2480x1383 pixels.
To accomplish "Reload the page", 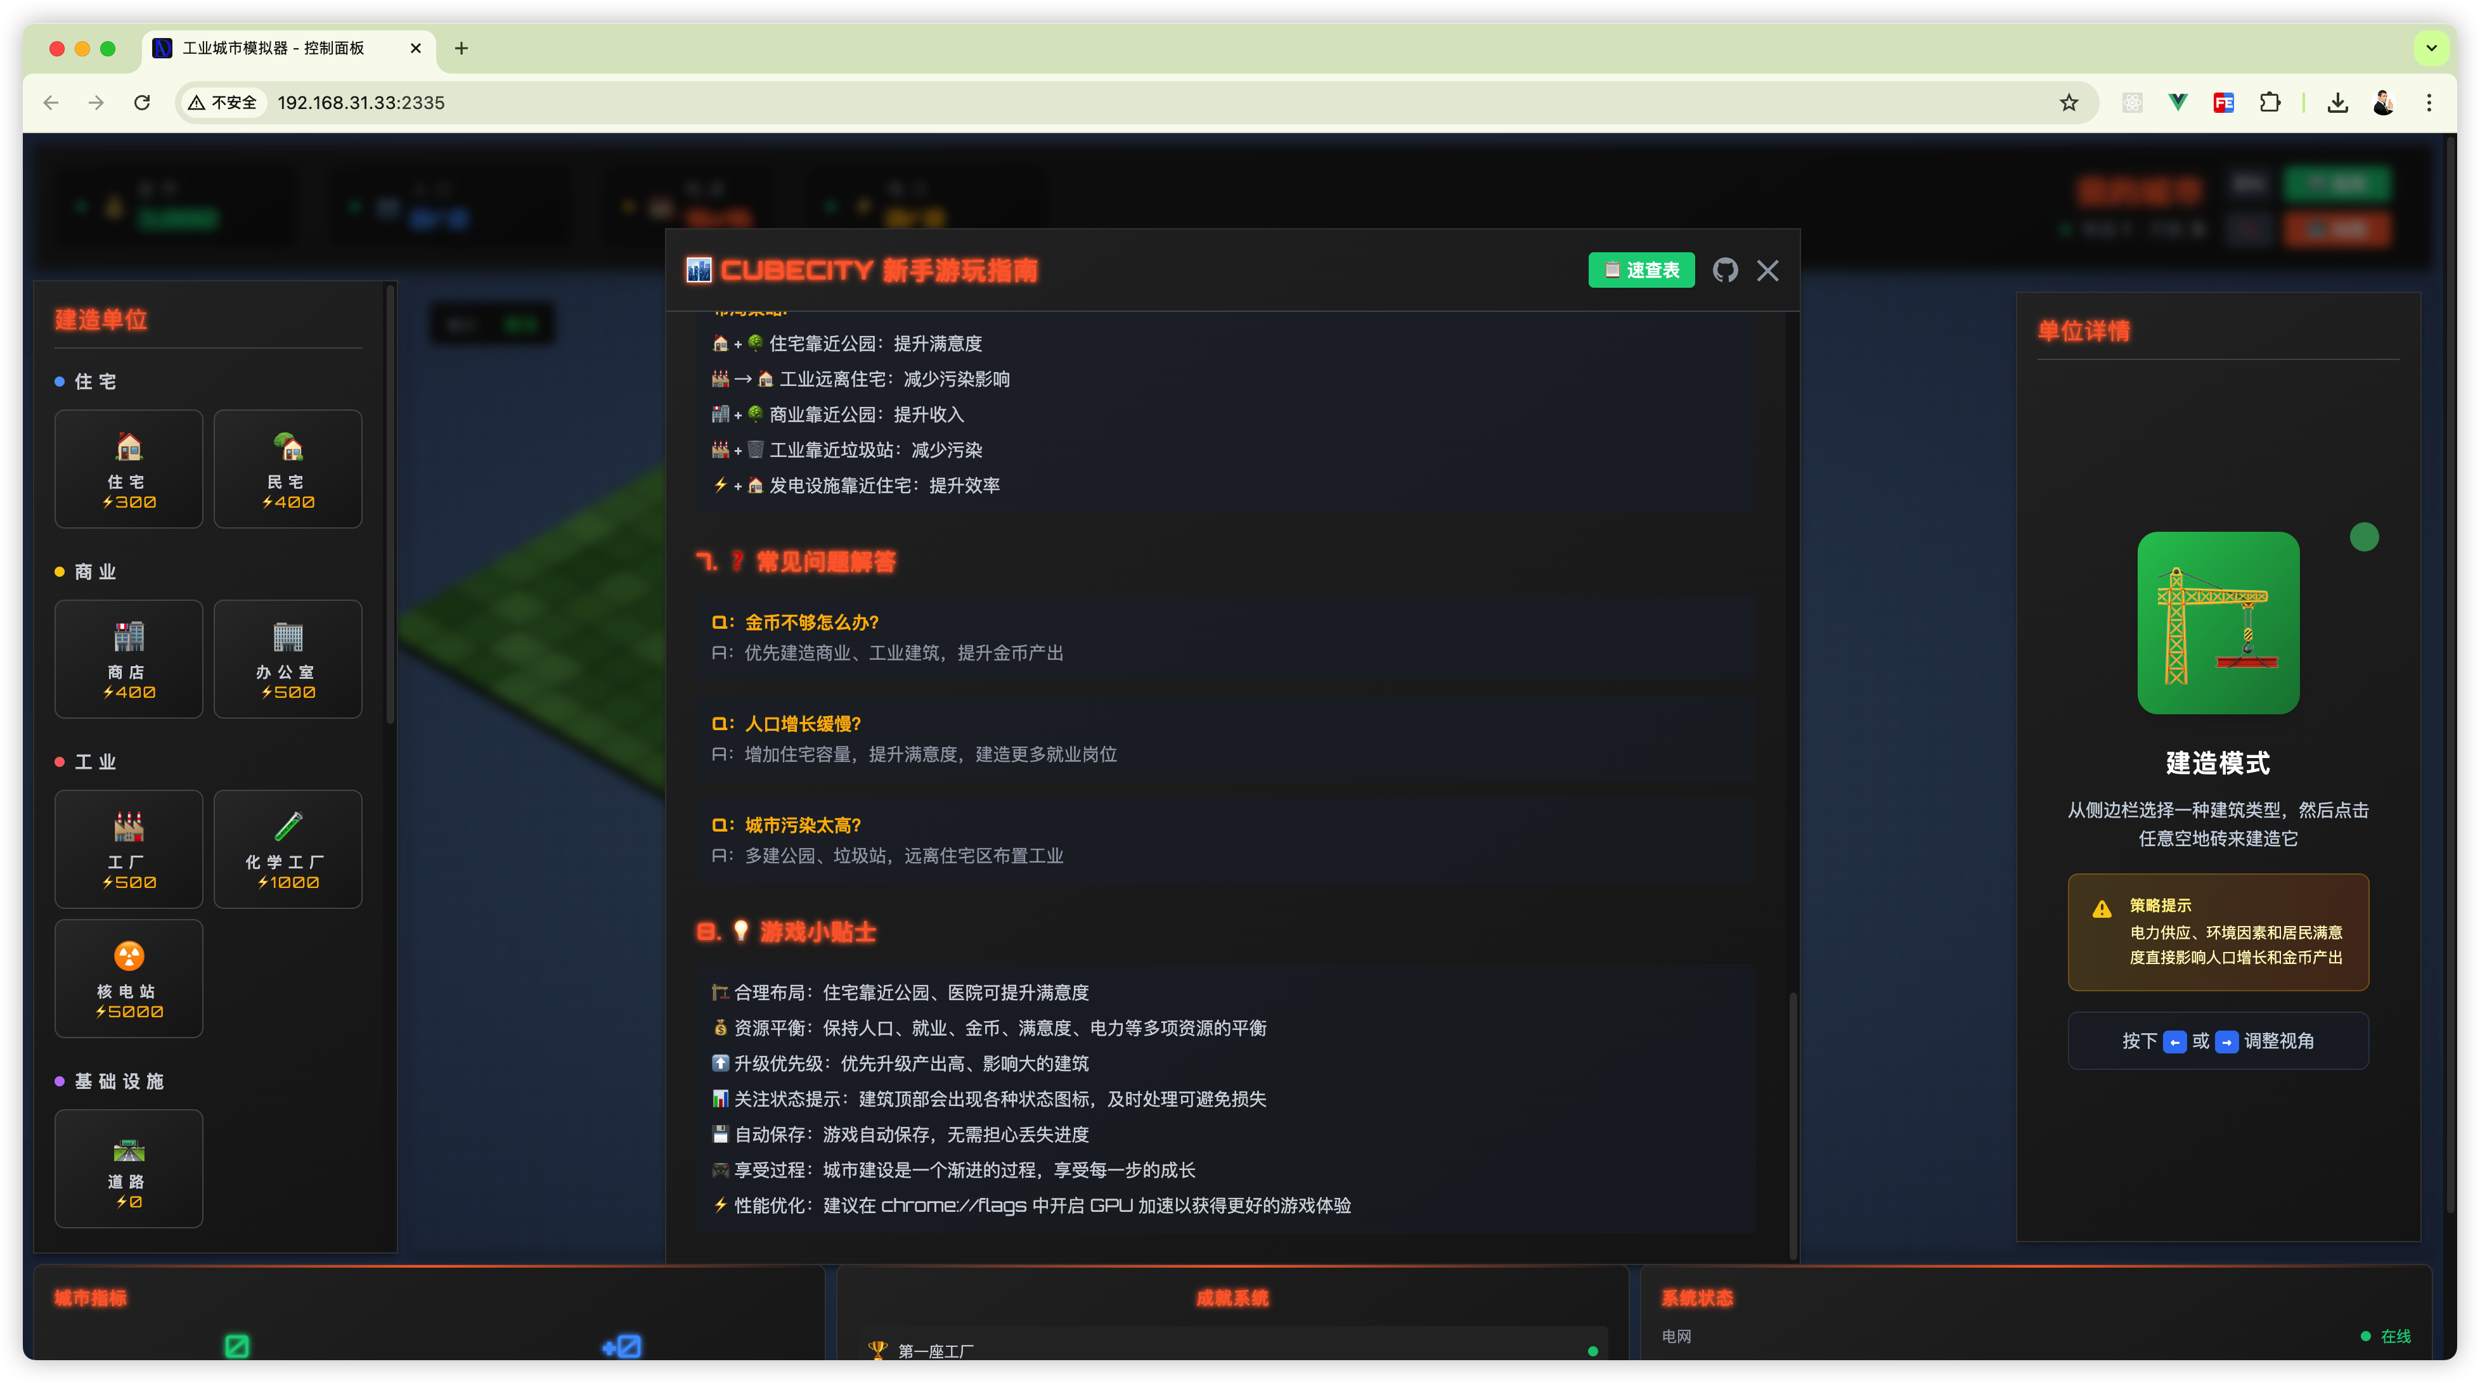I will tap(141, 103).
